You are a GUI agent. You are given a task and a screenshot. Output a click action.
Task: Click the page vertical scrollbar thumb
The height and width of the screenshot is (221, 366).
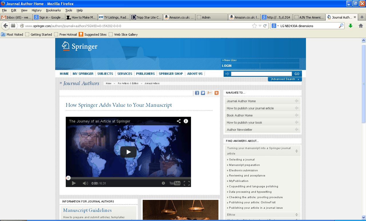364,84
